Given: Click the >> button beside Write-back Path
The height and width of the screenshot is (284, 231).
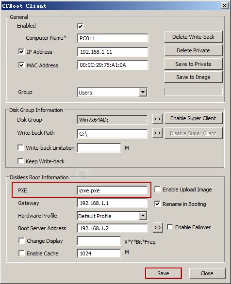Looking at the screenshot, I should [157, 133].
